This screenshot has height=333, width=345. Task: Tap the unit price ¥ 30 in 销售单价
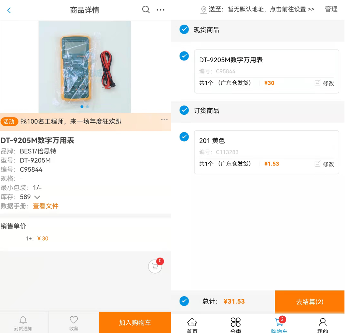43,239
